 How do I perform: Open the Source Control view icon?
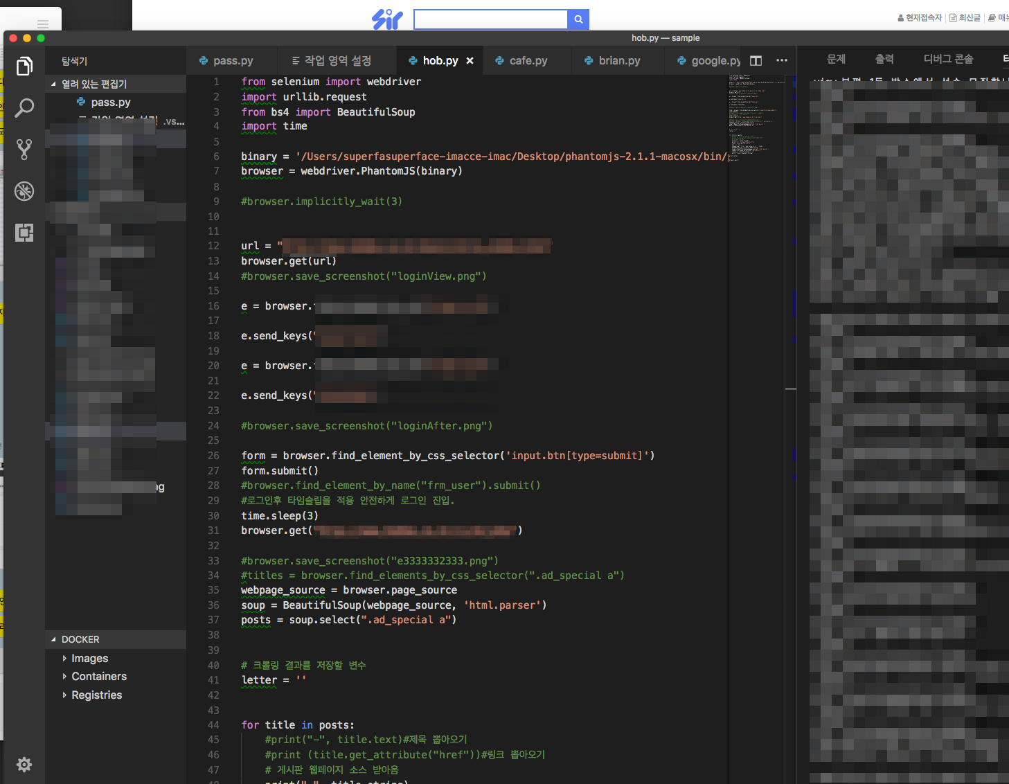[x=24, y=149]
